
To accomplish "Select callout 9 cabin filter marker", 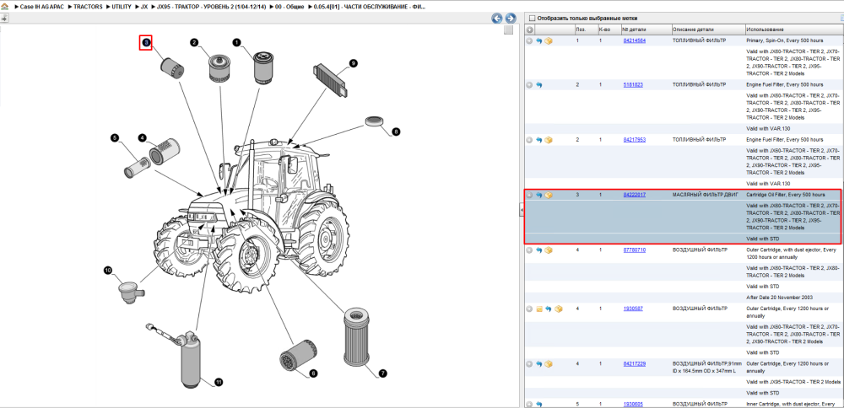I will click(353, 63).
